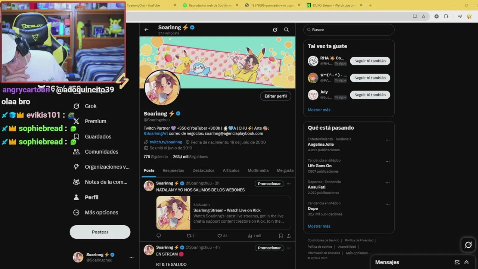478x269 pixels.
Task: Switch to the Spotify browser tab
Action: (x=210, y=5)
